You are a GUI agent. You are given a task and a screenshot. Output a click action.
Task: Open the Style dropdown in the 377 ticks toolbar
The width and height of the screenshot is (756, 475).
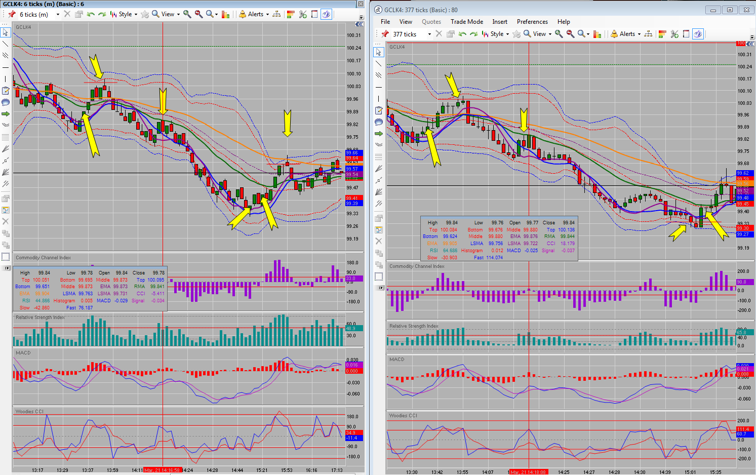[x=496, y=34]
